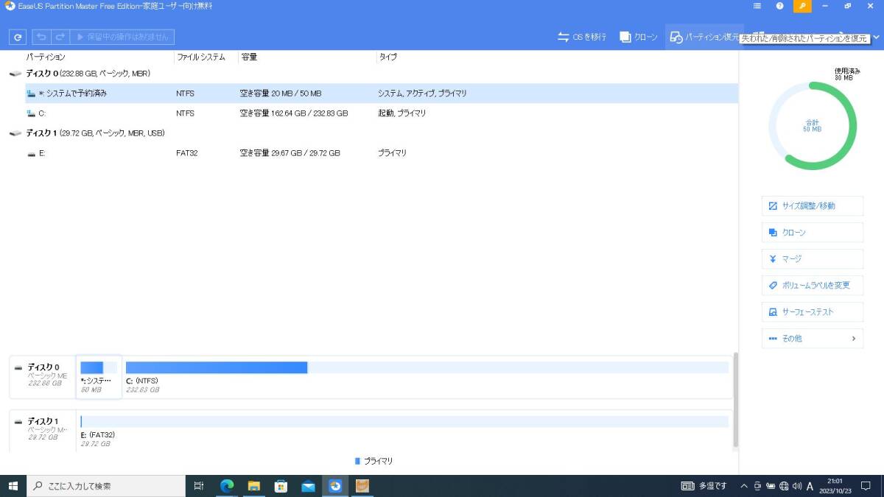The width and height of the screenshot is (884, 497).
Task: Click the disk map vertical scrollbar
Action: click(x=735, y=400)
